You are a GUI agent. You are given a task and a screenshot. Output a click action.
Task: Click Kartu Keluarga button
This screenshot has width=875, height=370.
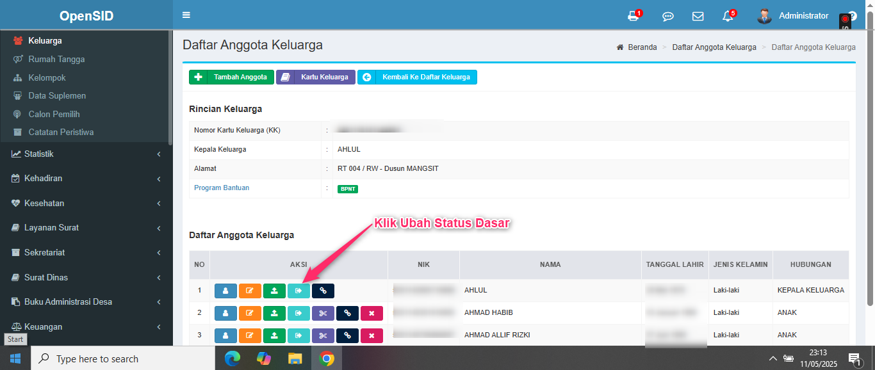[x=316, y=77]
